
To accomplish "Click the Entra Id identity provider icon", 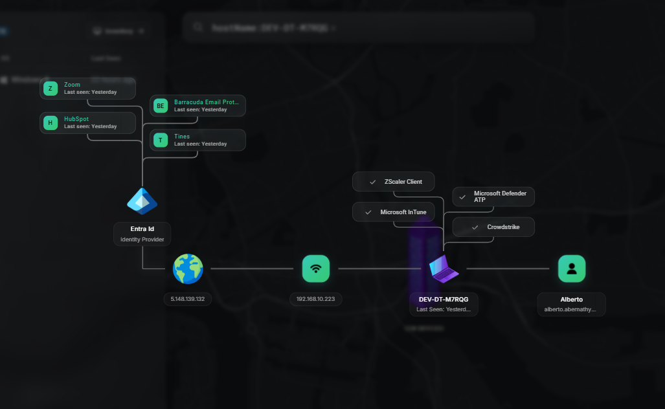I will (x=142, y=201).
